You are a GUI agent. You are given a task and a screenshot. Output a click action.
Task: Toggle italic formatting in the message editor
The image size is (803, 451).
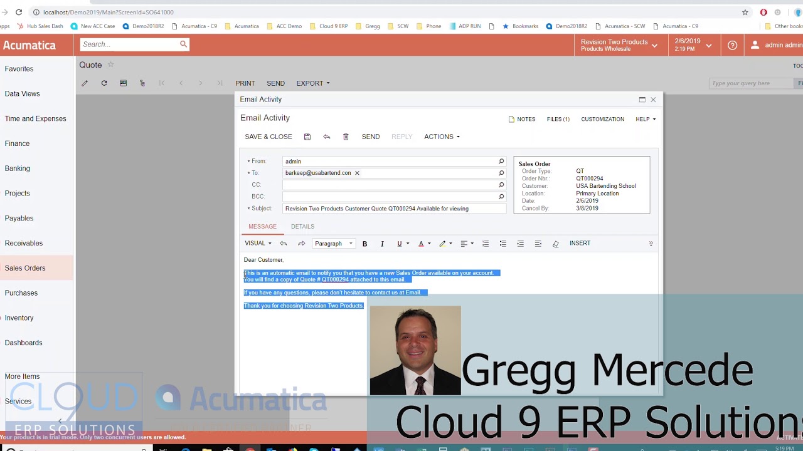point(382,244)
